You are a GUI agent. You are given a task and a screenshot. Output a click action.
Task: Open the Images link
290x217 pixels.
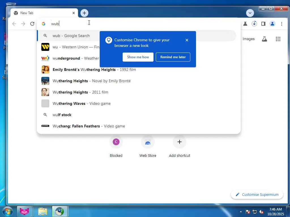click(x=248, y=39)
